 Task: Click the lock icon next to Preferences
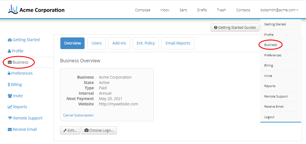pyautogui.click(x=9, y=74)
